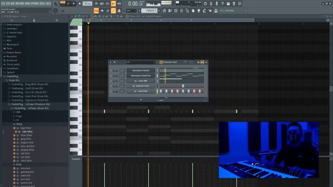Click the tempo BPM field
The image size is (333, 187).
pos(87,4)
